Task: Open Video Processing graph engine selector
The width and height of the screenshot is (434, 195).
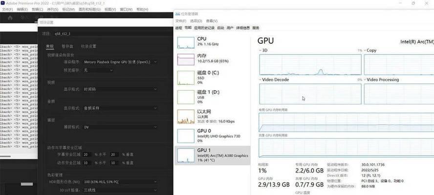Action: pyautogui.click(x=381, y=79)
